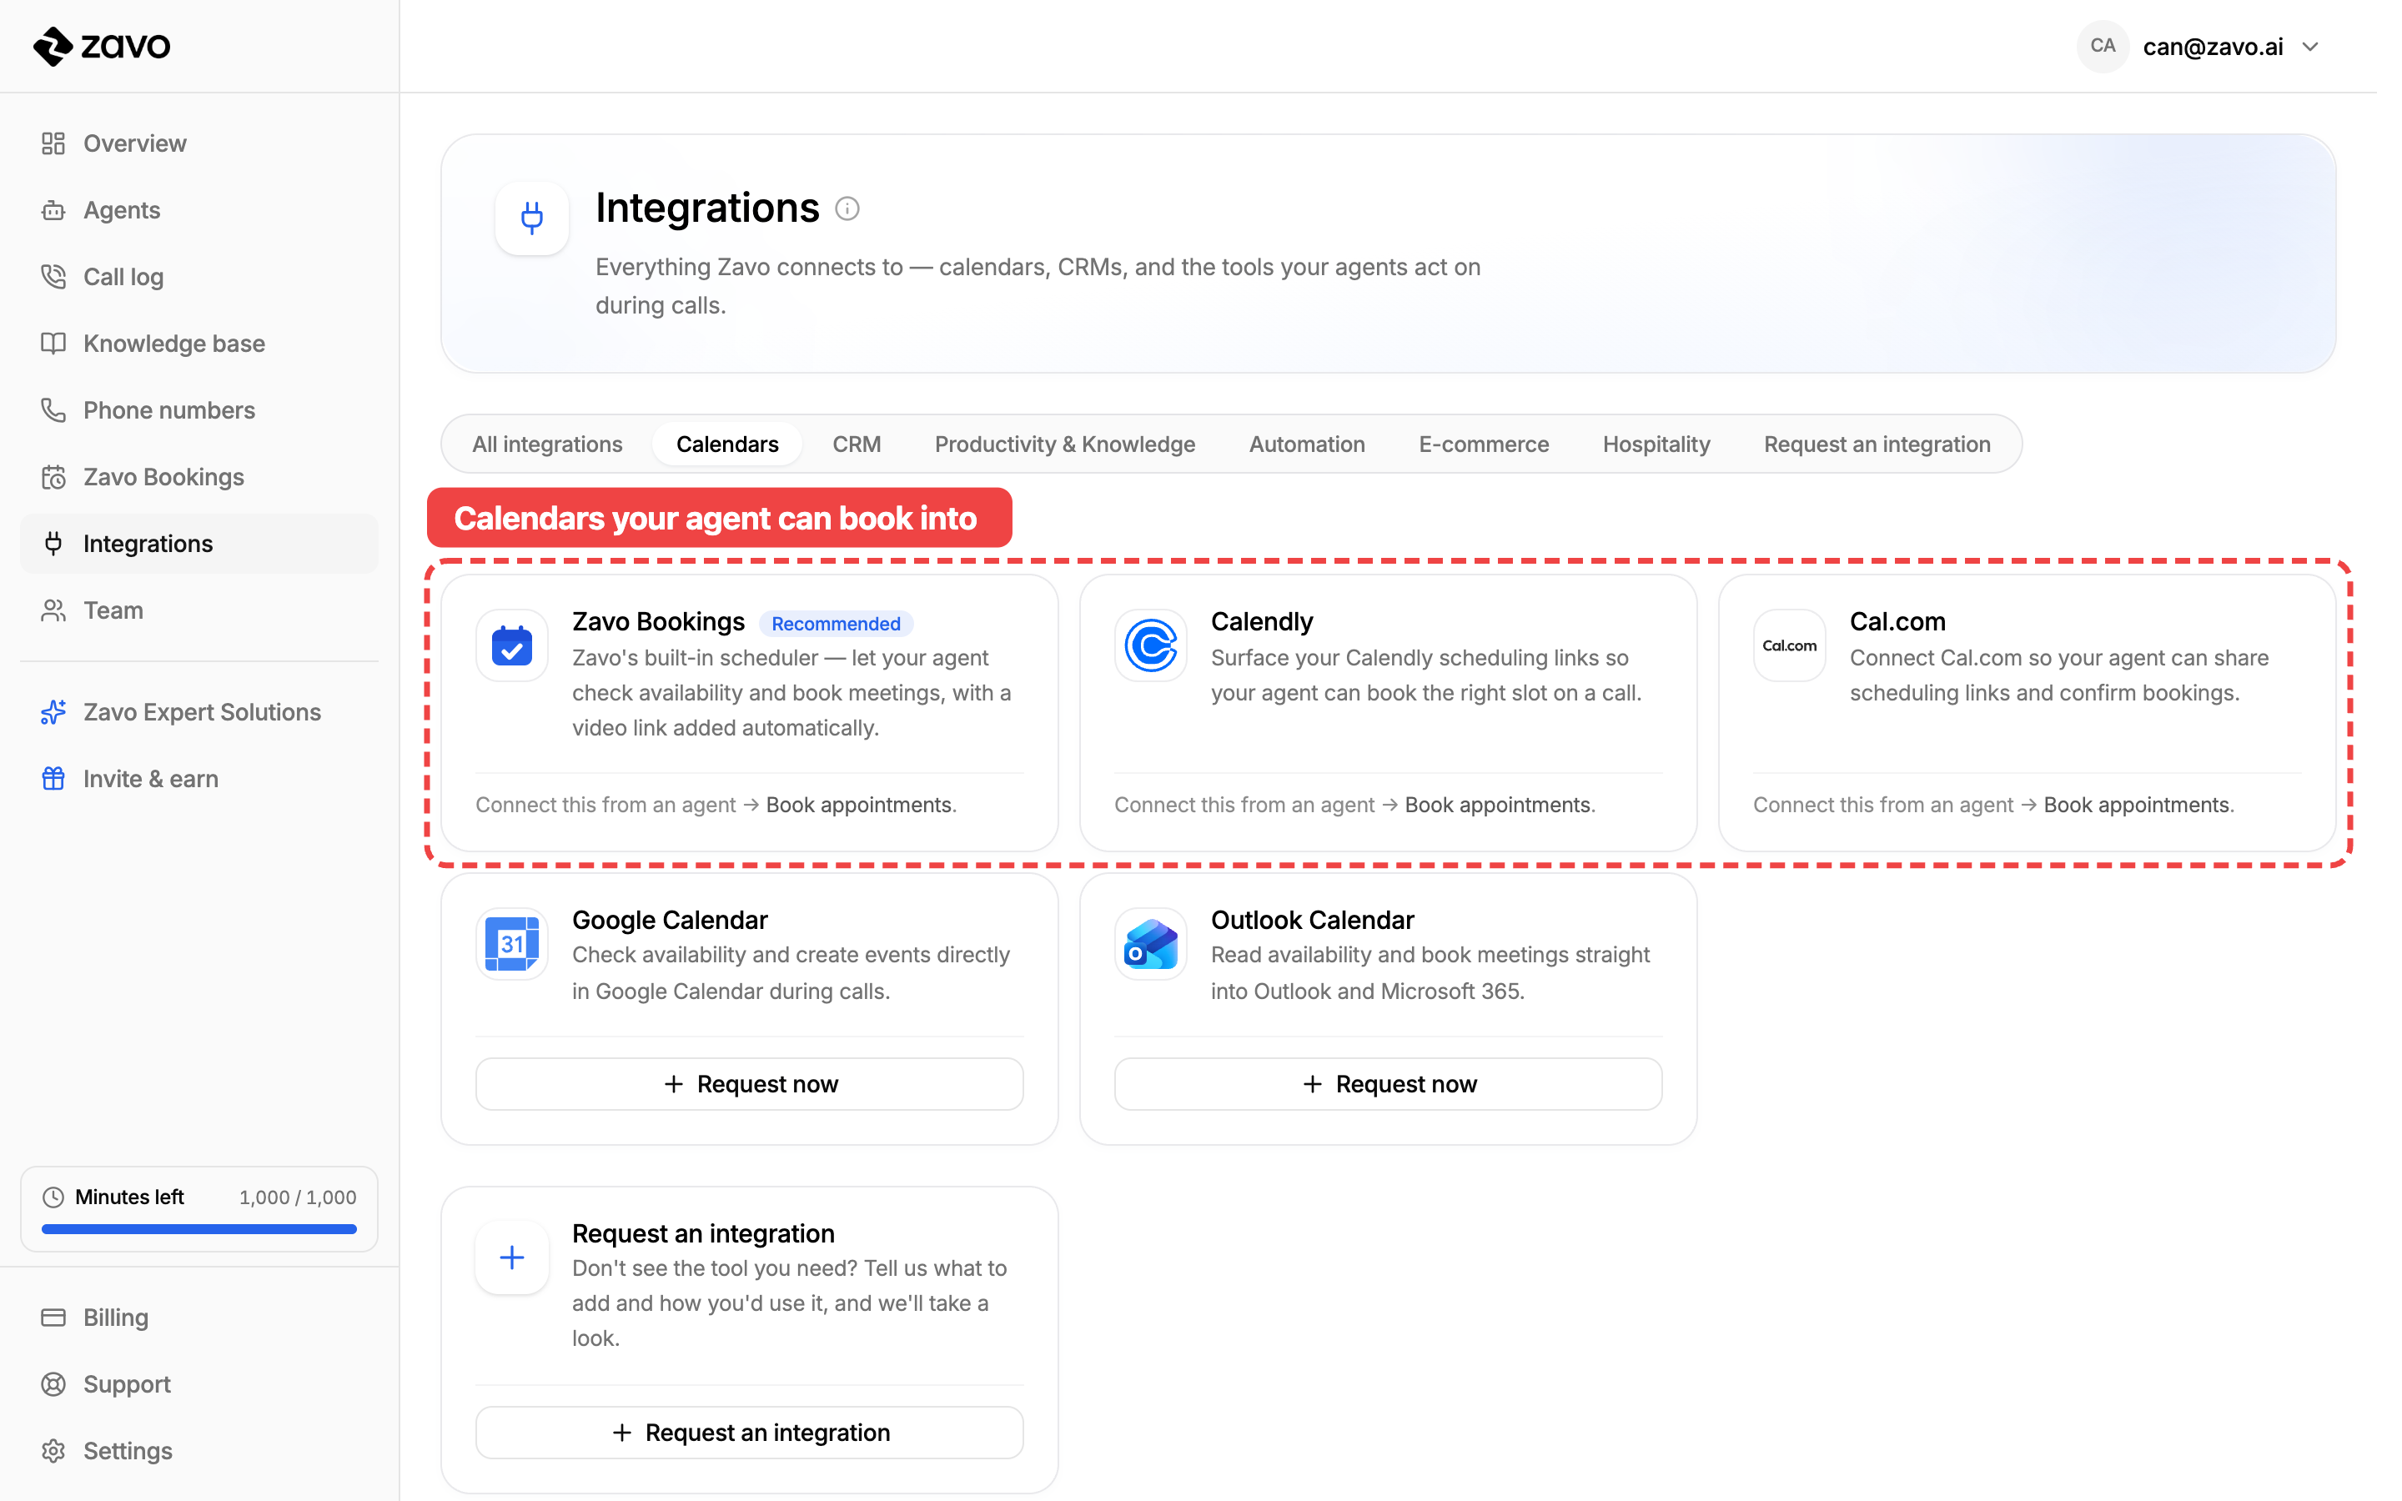
Task: Click the Recommended badge on Zavo Bookings
Action: tap(836, 624)
